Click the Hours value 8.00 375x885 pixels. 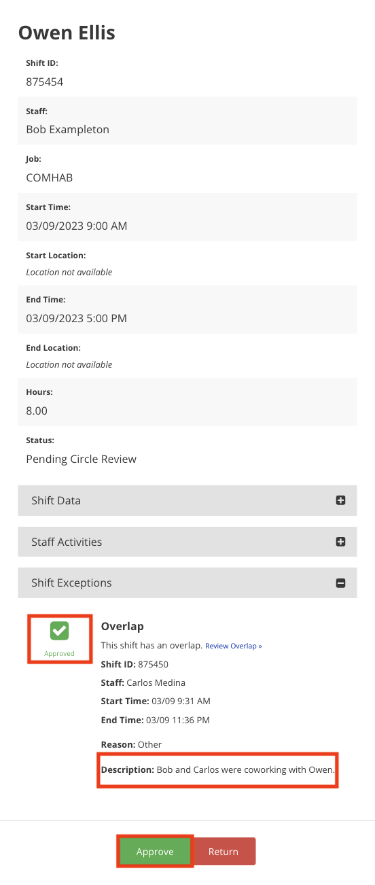[x=37, y=411]
